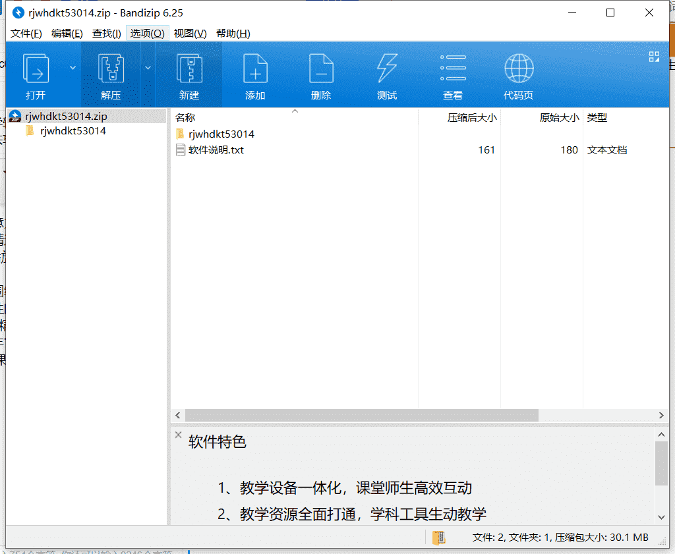Click the Bandizip title bar app icon

(x=18, y=13)
